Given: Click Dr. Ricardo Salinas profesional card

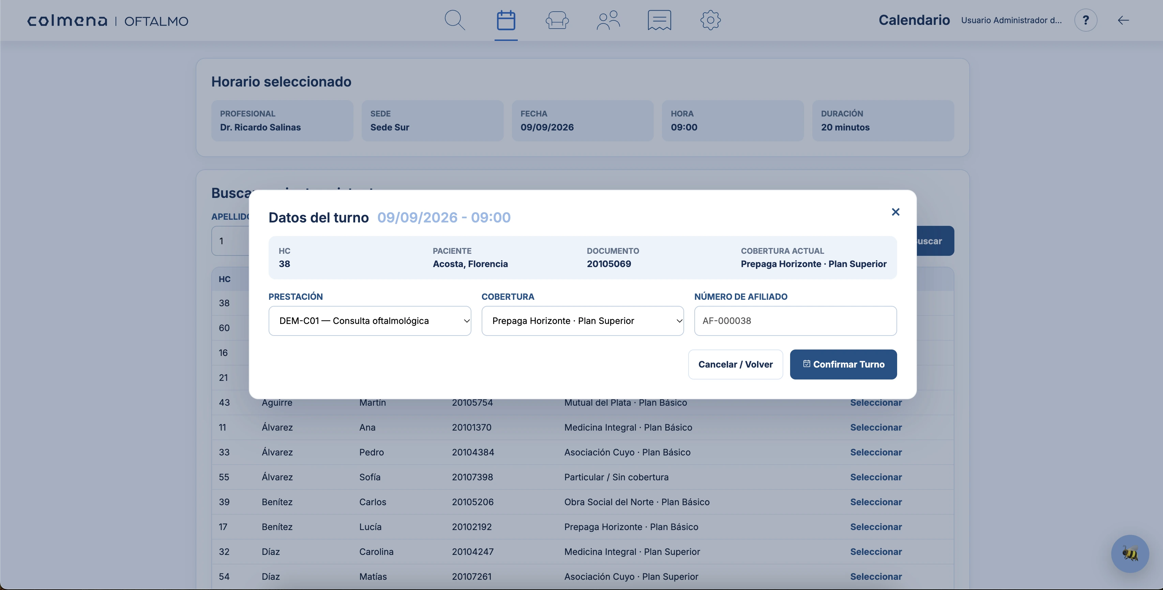Looking at the screenshot, I should coord(282,121).
